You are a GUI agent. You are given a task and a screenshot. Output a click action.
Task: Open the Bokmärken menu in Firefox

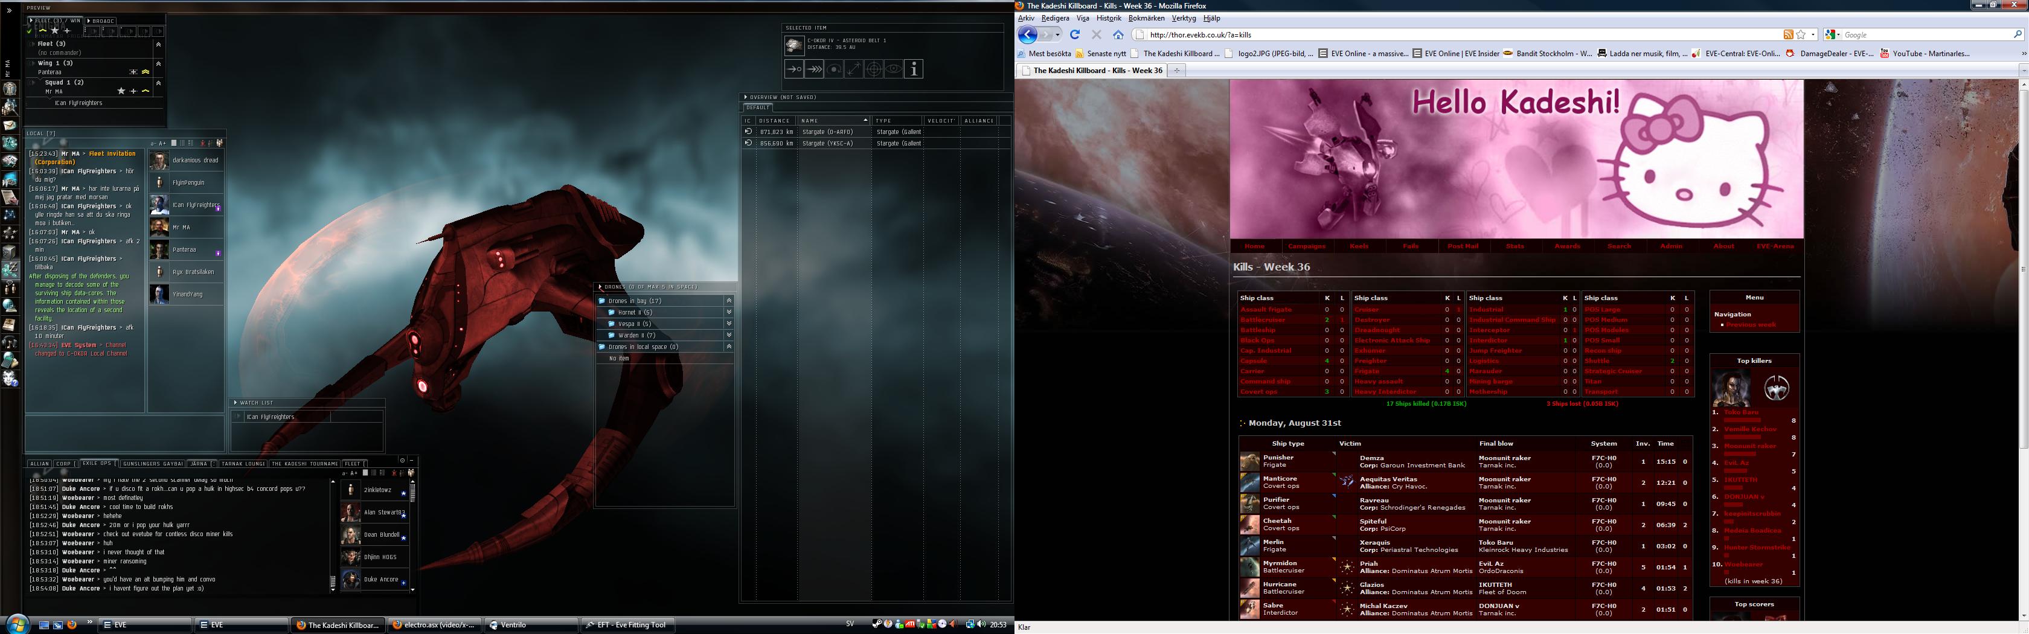coord(1146,18)
